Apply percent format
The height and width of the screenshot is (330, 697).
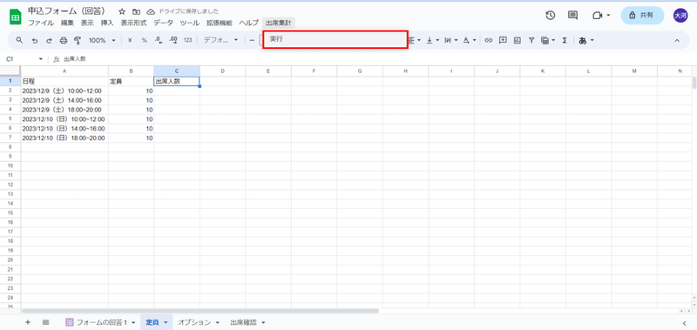144,40
